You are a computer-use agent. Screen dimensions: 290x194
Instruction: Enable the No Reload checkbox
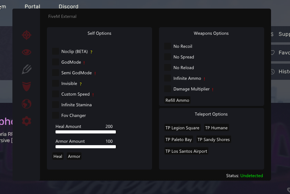click(x=168, y=67)
